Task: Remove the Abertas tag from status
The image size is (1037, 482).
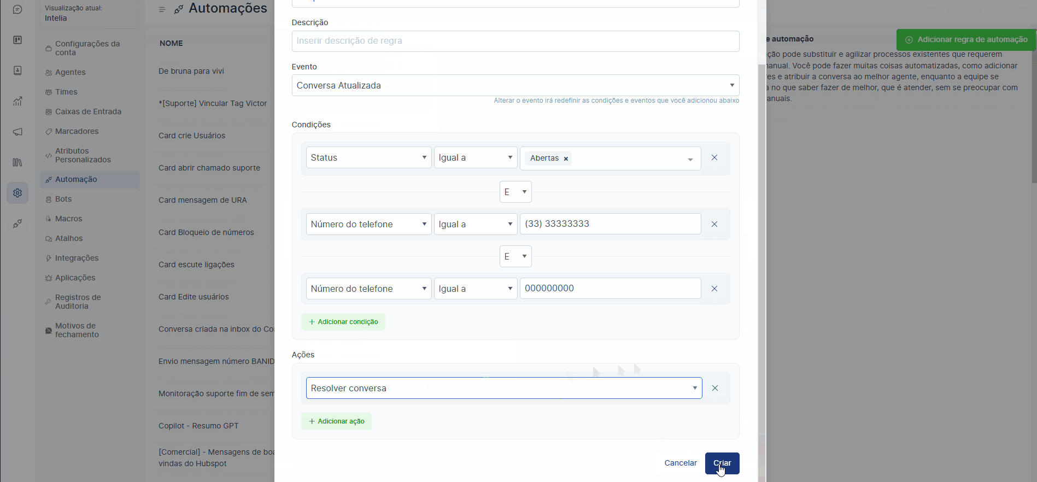Action: point(566,158)
